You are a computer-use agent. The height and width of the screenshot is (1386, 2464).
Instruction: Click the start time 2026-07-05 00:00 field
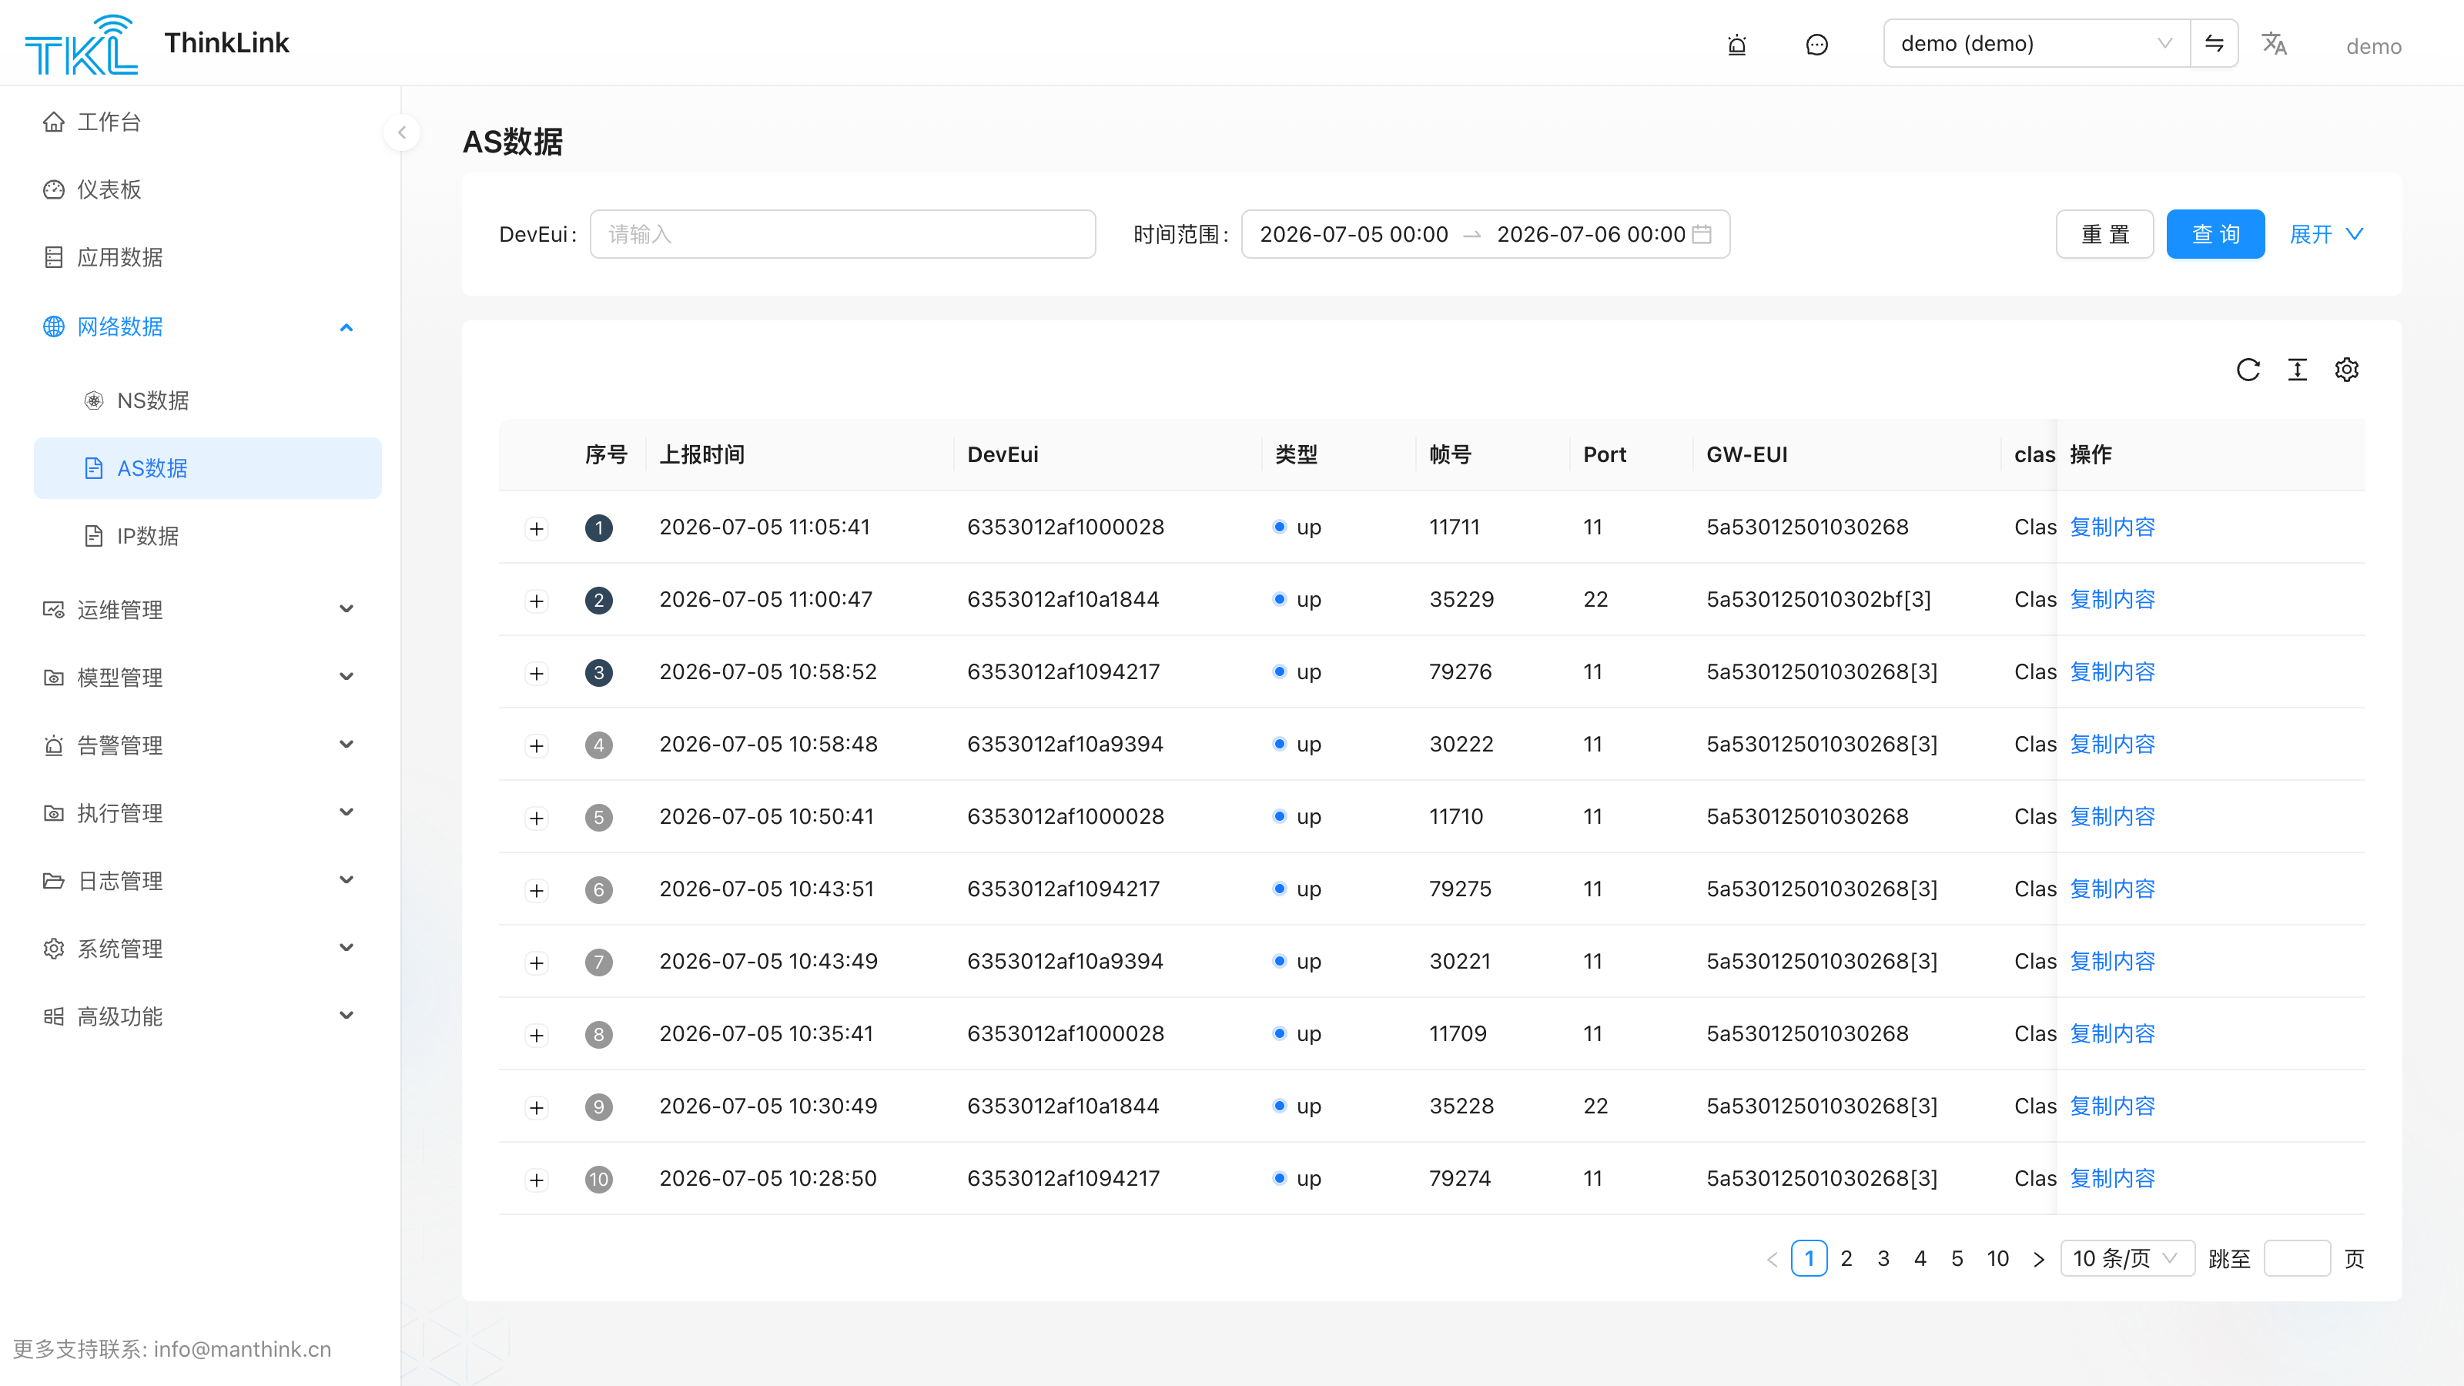click(x=1354, y=234)
